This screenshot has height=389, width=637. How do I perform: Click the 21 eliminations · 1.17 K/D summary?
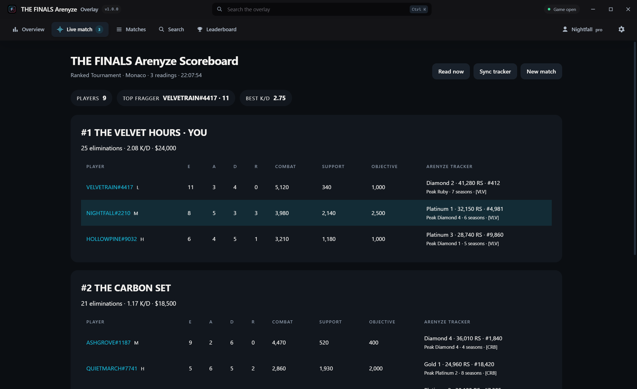(x=129, y=303)
